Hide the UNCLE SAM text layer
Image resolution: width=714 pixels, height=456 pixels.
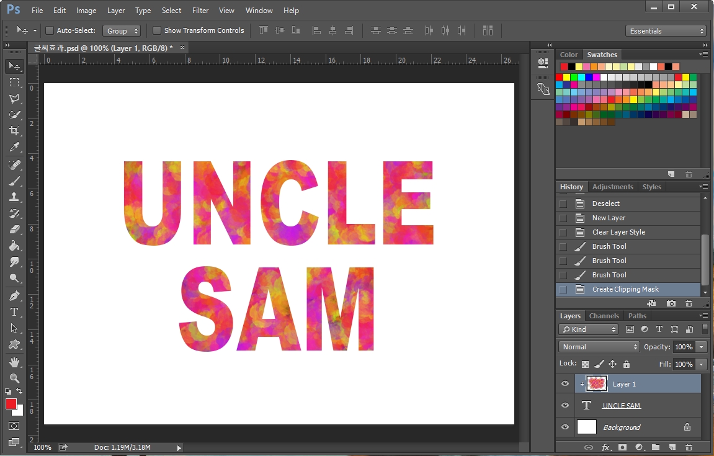(x=565, y=405)
